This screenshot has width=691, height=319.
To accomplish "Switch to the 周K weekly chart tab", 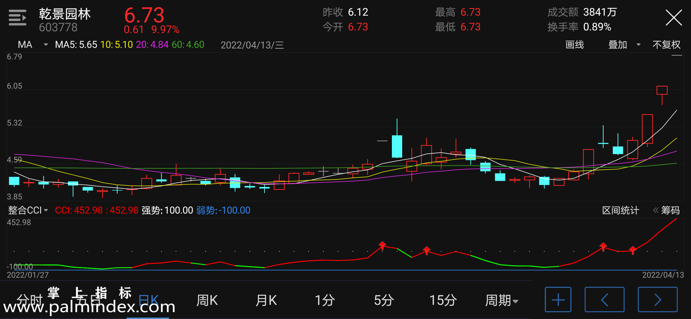I will [x=207, y=300].
